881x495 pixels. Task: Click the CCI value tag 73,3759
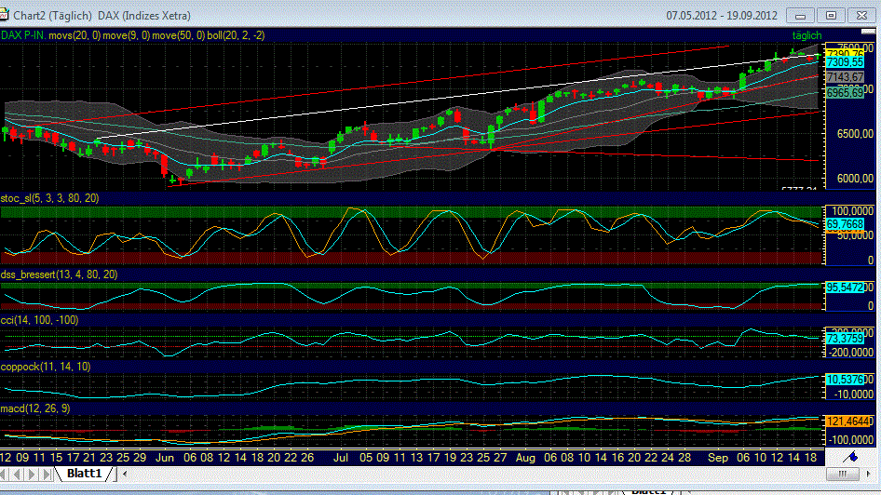tap(845, 339)
